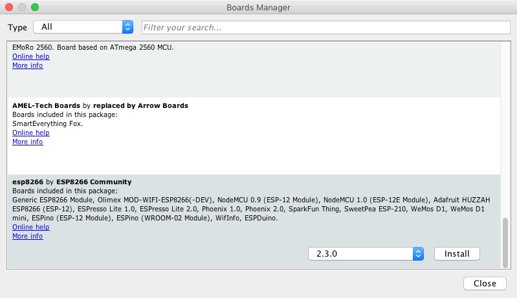Screen dimensions: 517x298
Task: Open the Type dropdown set to All
Action: pyautogui.click(x=83, y=27)
